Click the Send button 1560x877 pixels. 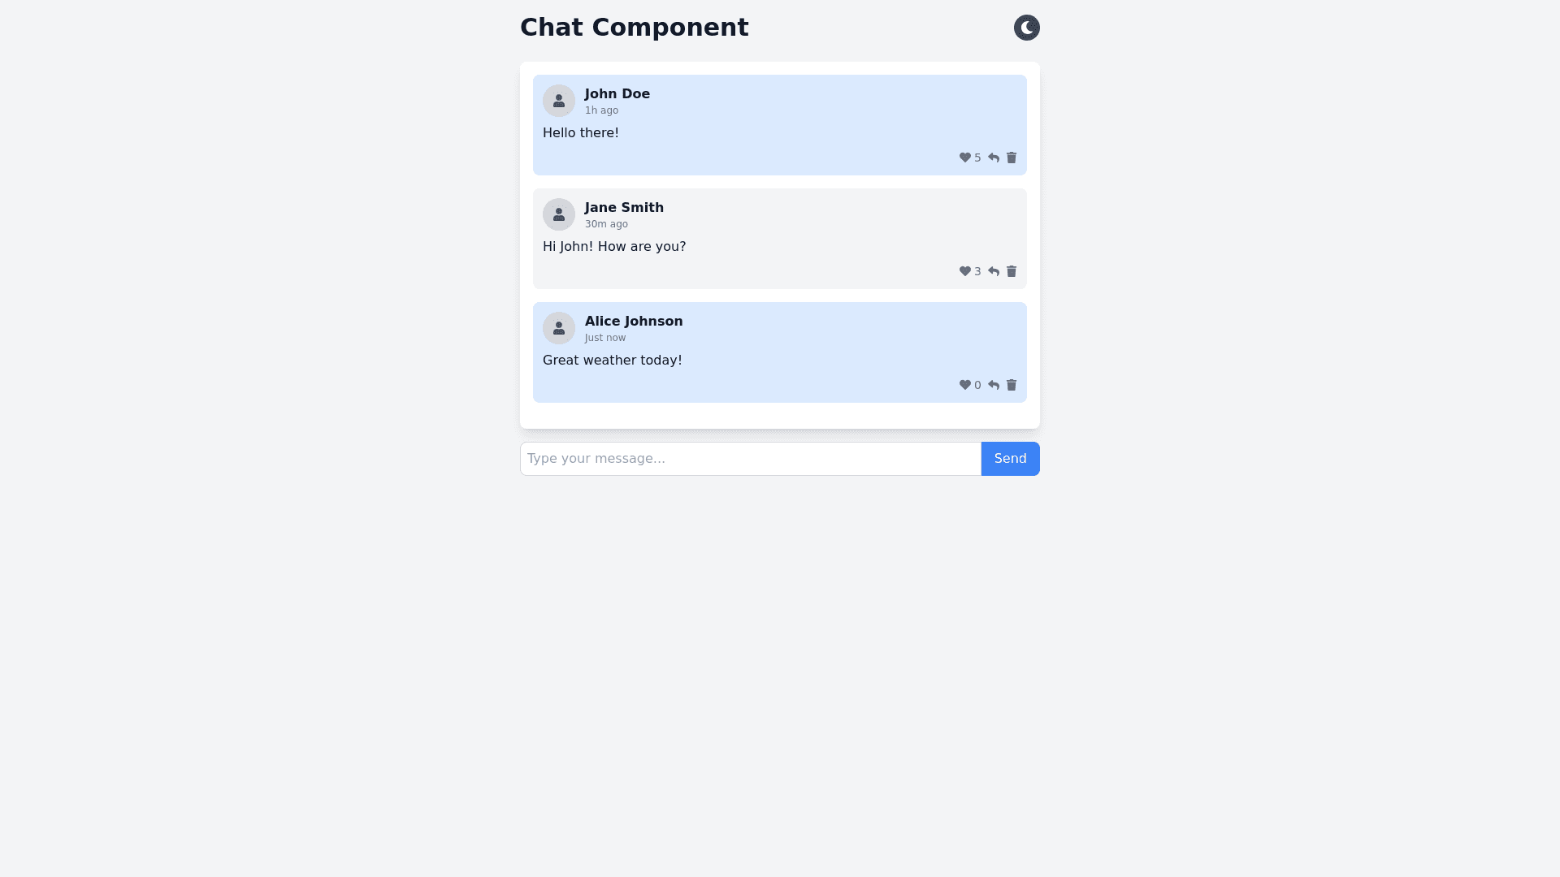1010,459
